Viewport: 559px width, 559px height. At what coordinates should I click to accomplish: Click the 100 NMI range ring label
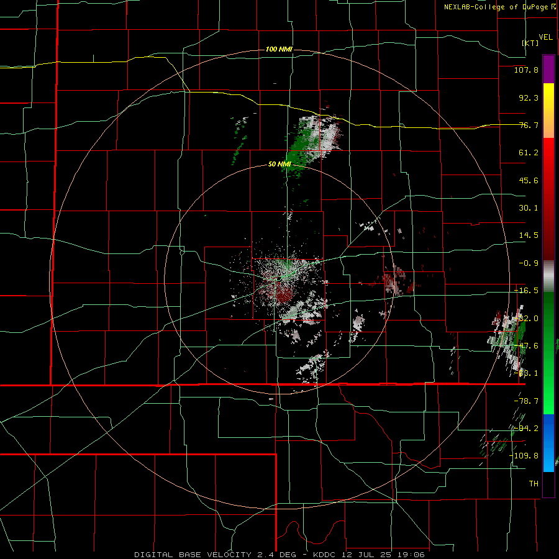pyautogui.click(x=279, y=49)
